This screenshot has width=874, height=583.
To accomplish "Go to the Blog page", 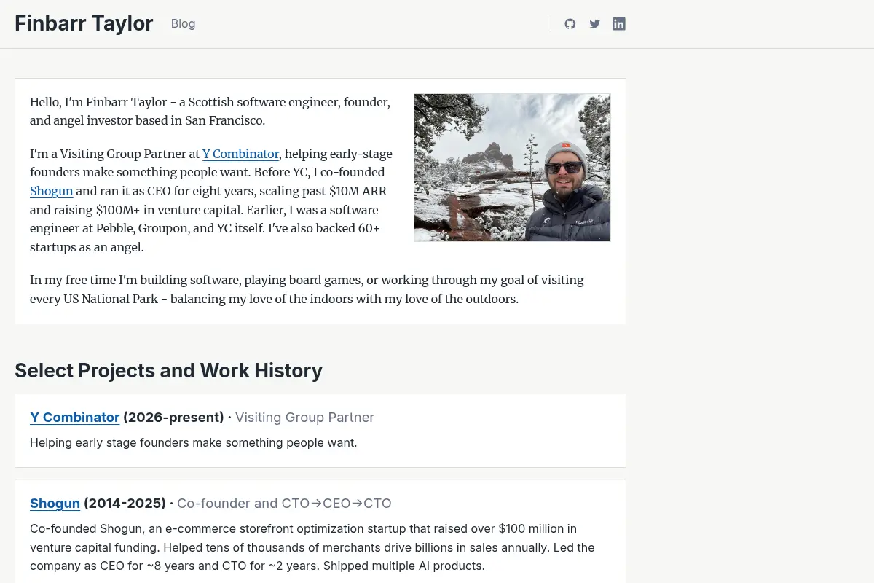I will [x=184, y=23].
